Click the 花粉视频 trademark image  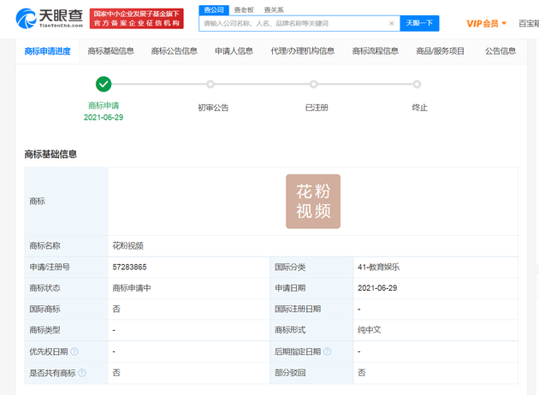point(312,202)
